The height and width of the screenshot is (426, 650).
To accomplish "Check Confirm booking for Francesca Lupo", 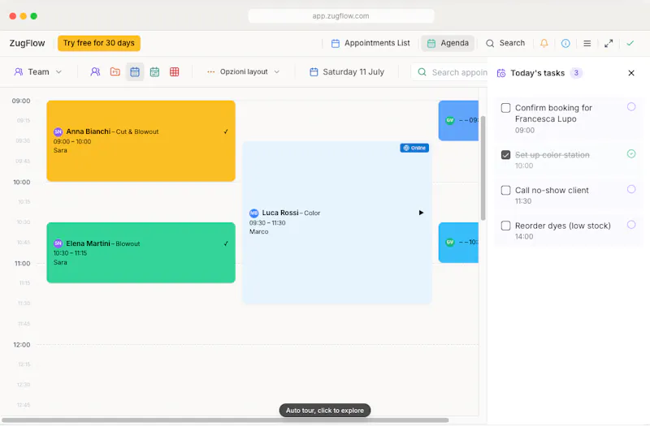I will pos(505,108).
